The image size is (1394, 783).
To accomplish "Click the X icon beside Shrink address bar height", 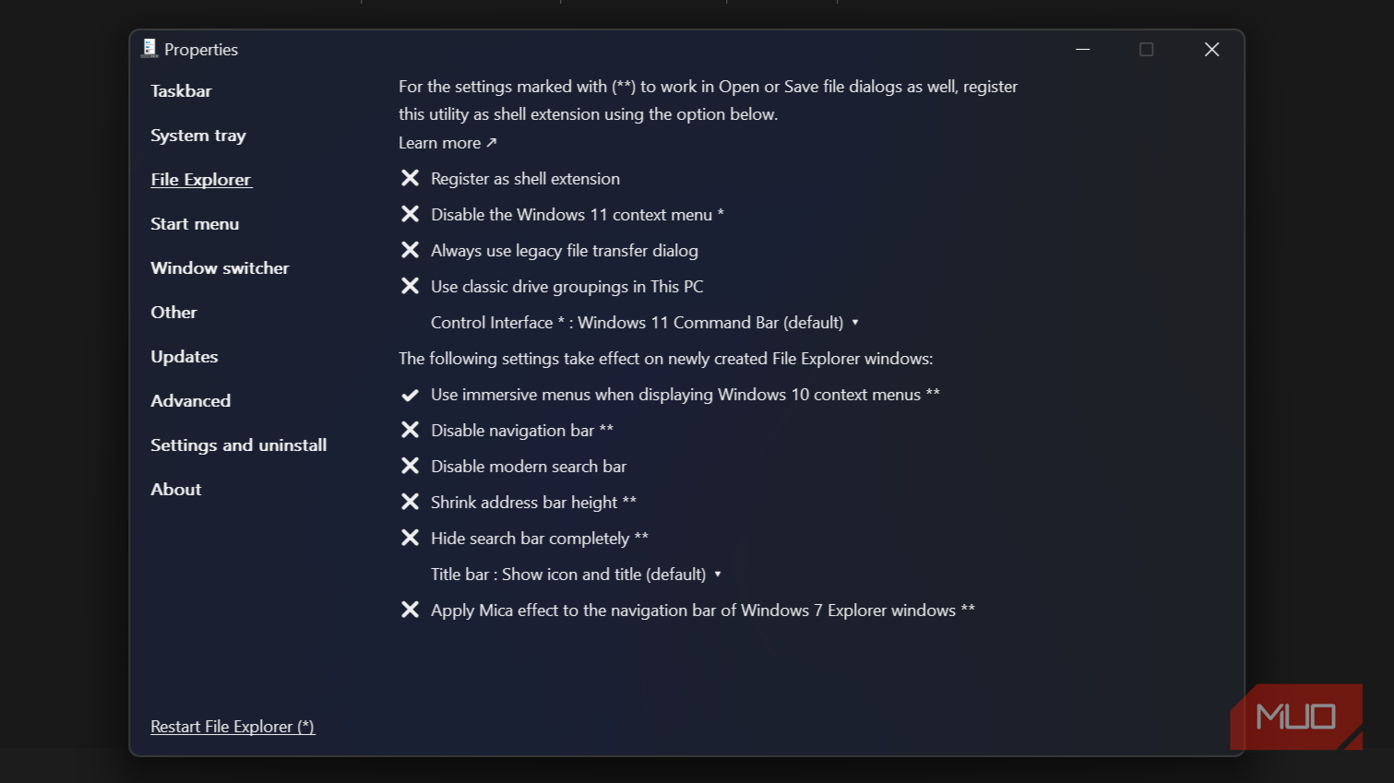I will [x=411, y=502].
